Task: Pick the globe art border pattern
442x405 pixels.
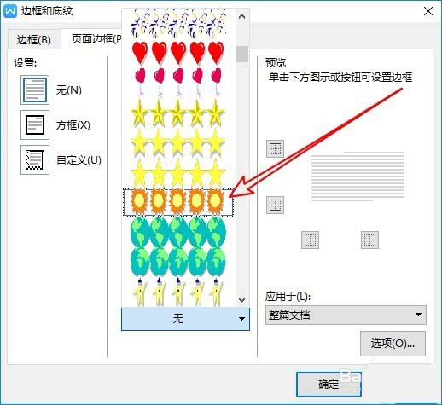Action: click(178, 232)
